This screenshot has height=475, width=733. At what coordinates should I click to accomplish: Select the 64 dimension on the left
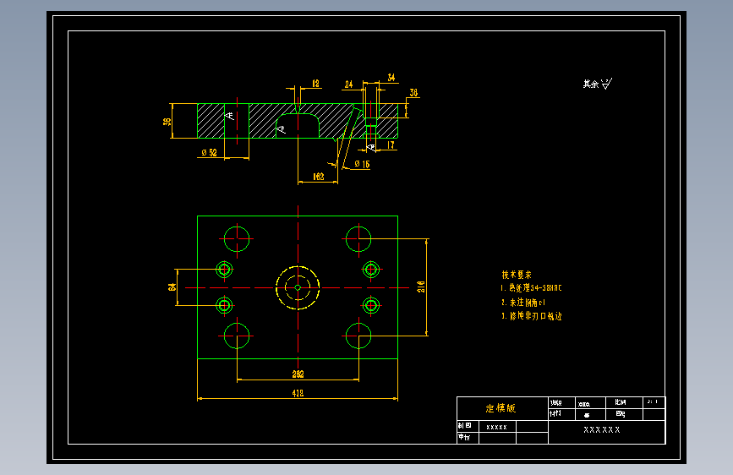172,287
